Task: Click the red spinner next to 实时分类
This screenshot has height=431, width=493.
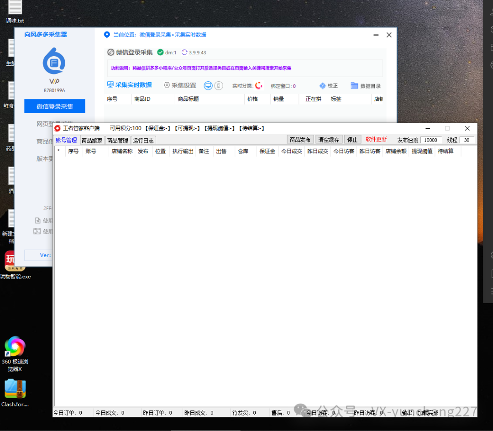Action: pos(258,85)
